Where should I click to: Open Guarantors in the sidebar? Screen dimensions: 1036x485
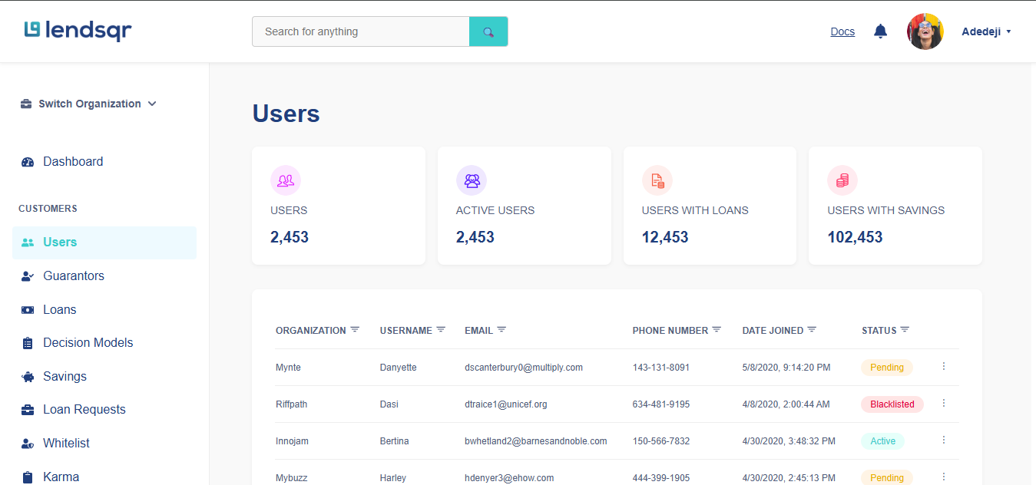74,276
